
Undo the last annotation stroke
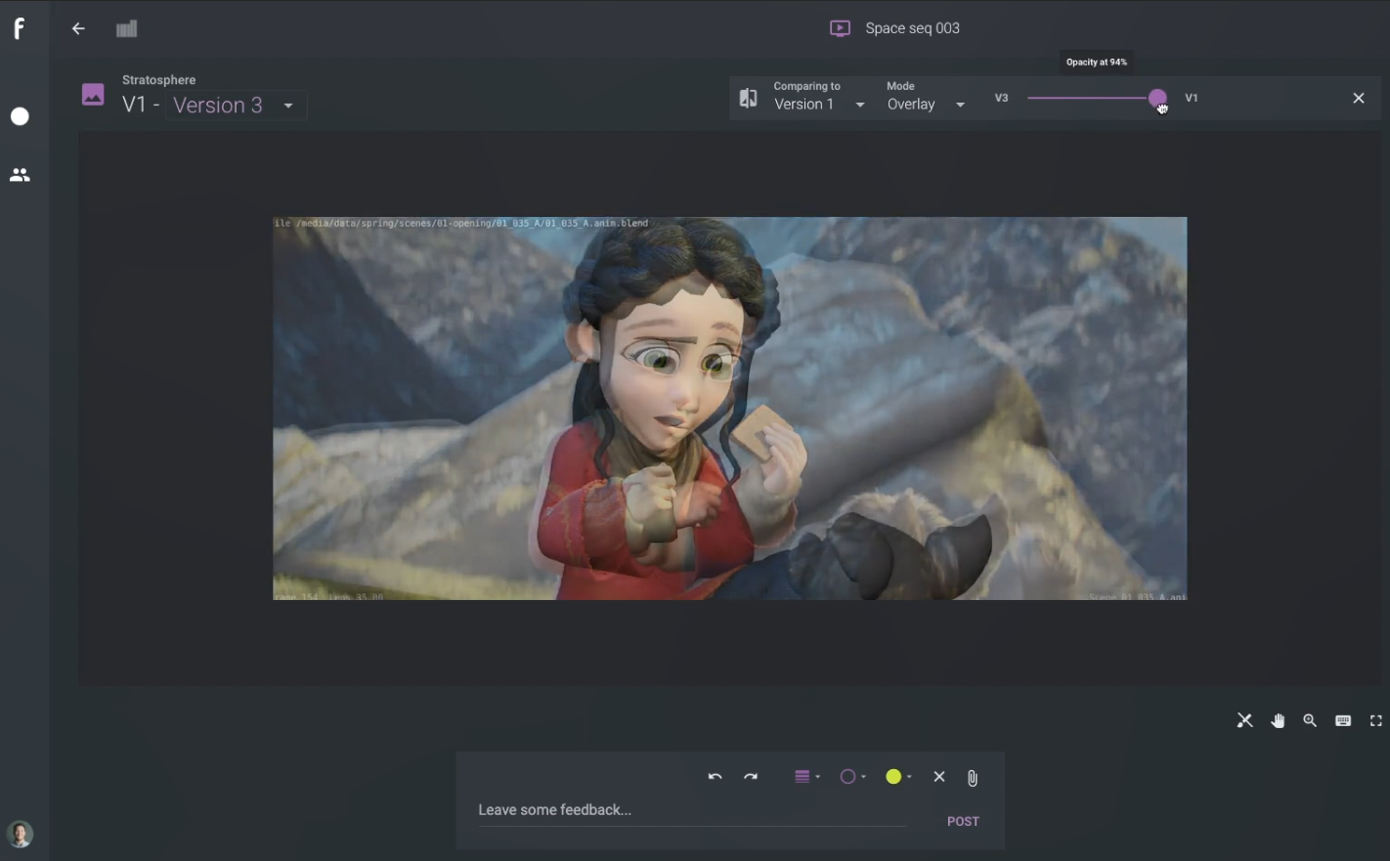click(715, 777)
